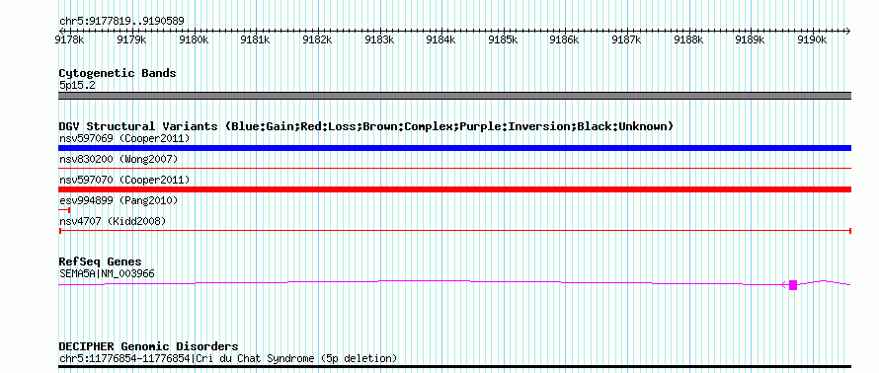The width and height of the screenshot is (879, 373).
Task: Click the magenta SEMA5A exon box
Action: click(793, 285)
